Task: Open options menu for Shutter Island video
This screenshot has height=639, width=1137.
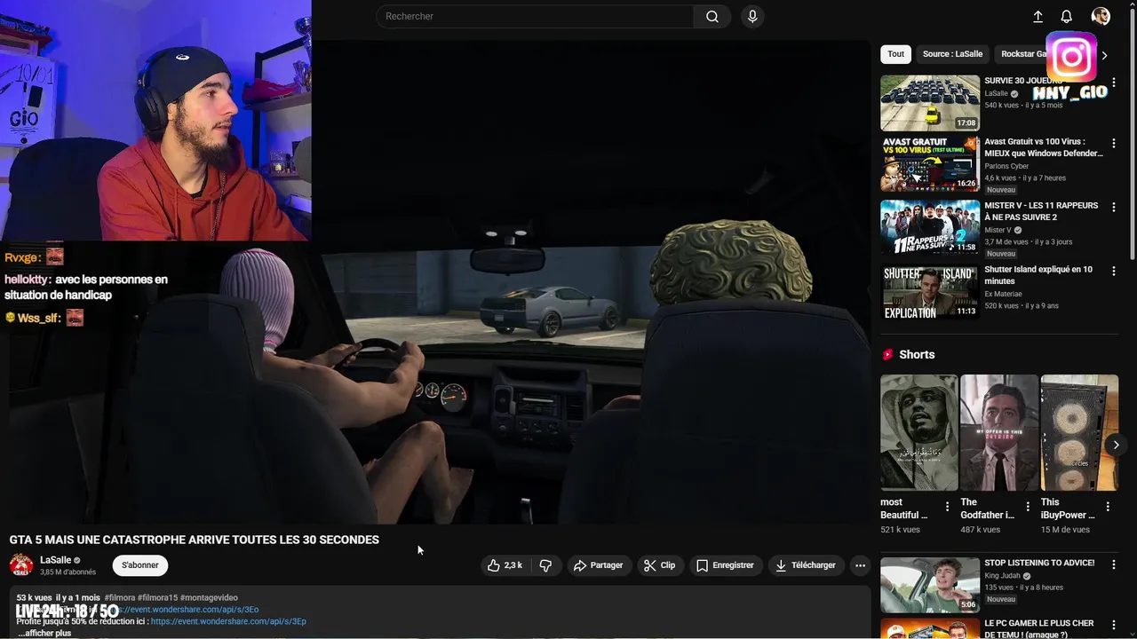Action: 1113,271
